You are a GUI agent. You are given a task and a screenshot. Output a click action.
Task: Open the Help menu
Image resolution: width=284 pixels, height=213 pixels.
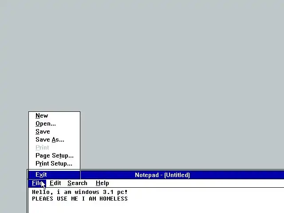click(103, 183)
